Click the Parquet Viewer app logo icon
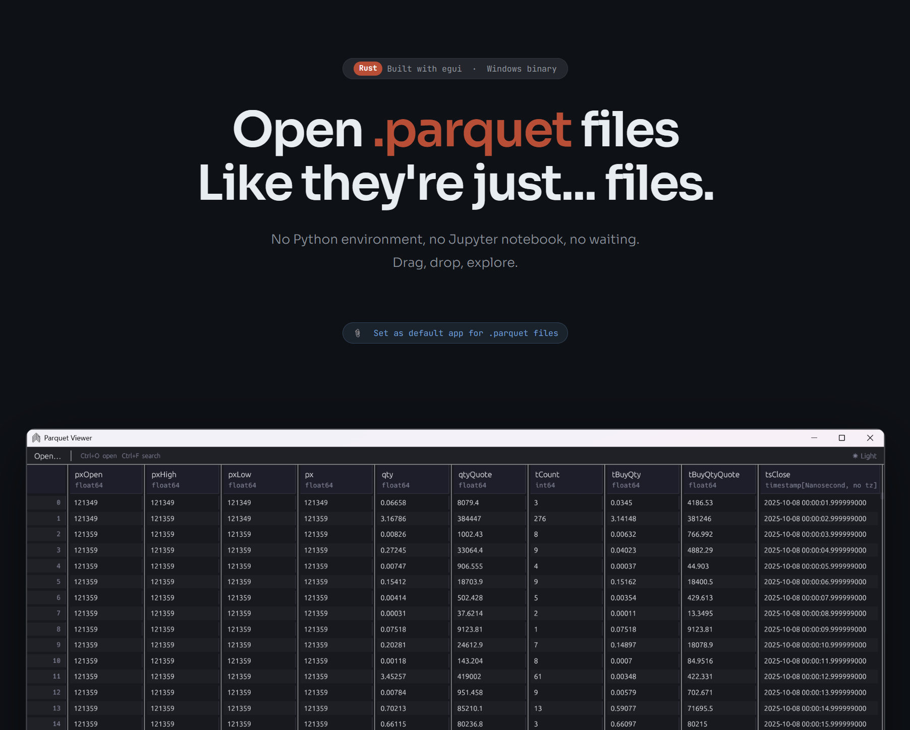The width and height of the screenshot is (910, 730). (36, 438)
